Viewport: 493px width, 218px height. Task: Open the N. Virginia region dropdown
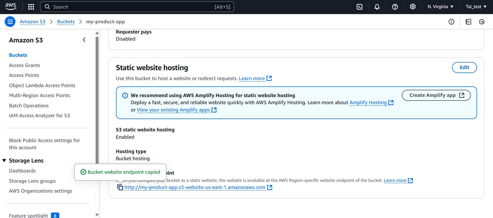pos(440,7)
